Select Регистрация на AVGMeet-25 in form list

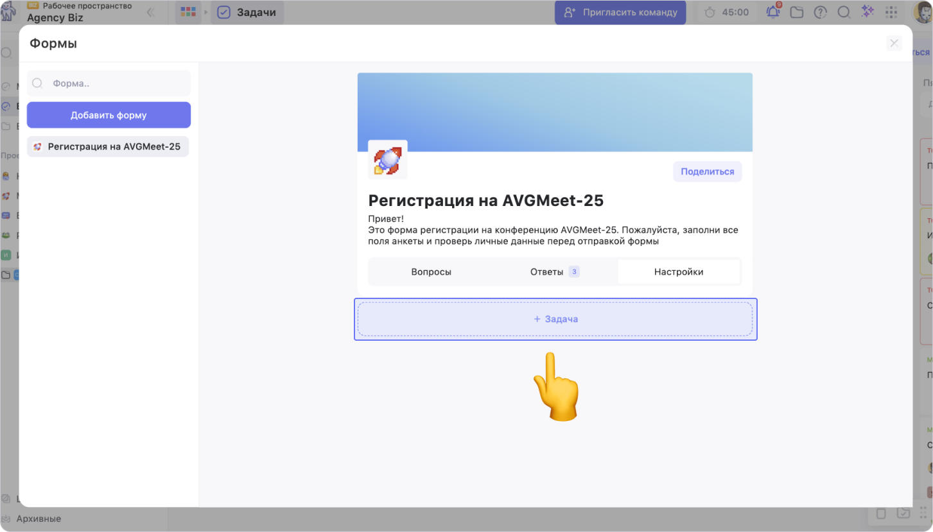(x=108, y=146)
